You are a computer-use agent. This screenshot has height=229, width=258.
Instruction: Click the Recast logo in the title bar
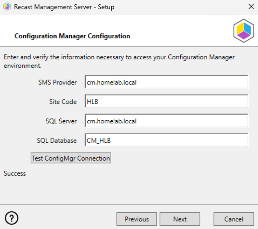pos(7,7)
